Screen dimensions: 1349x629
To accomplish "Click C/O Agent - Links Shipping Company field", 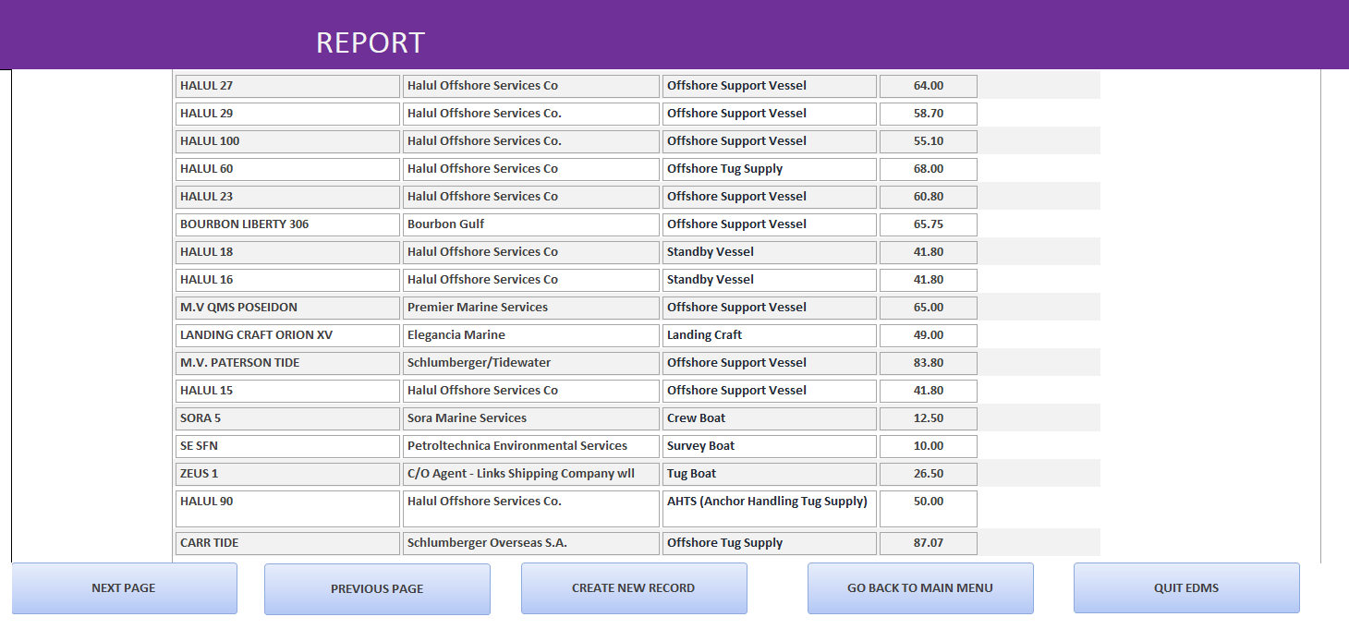I will 531,474.
